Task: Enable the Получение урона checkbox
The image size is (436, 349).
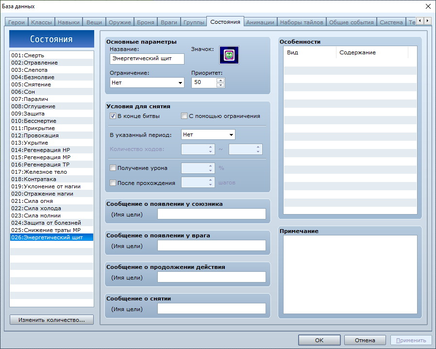Action: pos(113,167)
